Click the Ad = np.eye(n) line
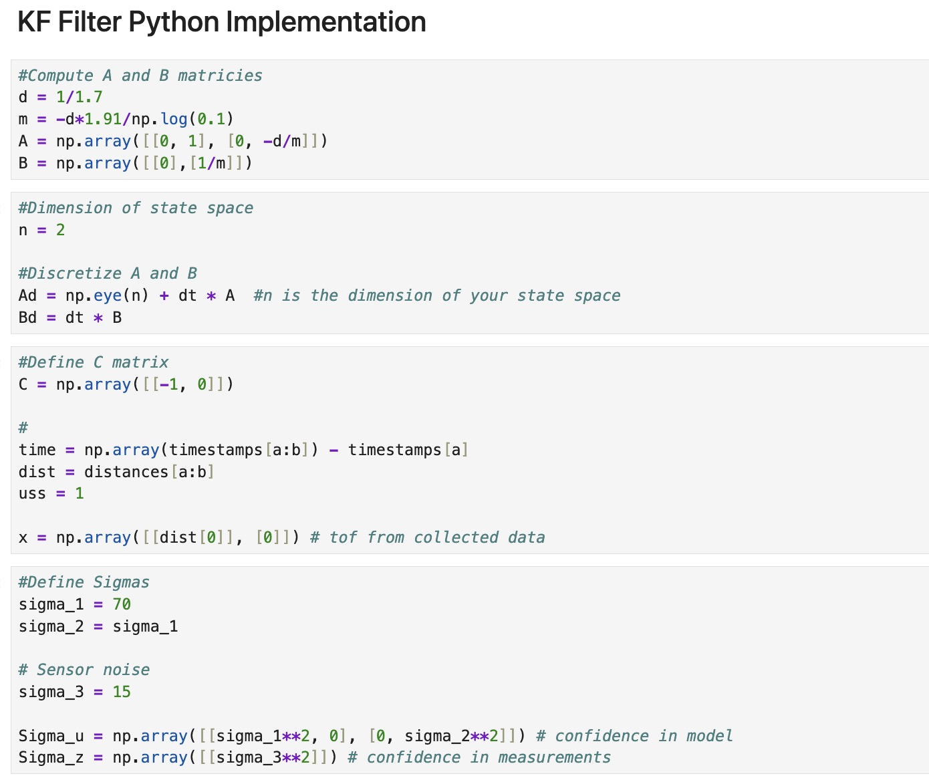This screenshot has height=778, width=929. coord(127,295)
